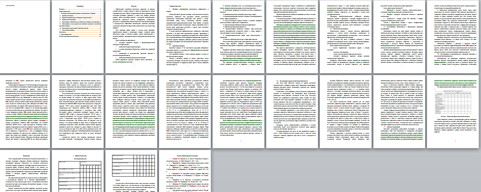
Task: Select the page that begins "Теоретическая часть"
Action: (x=185, y=37)
